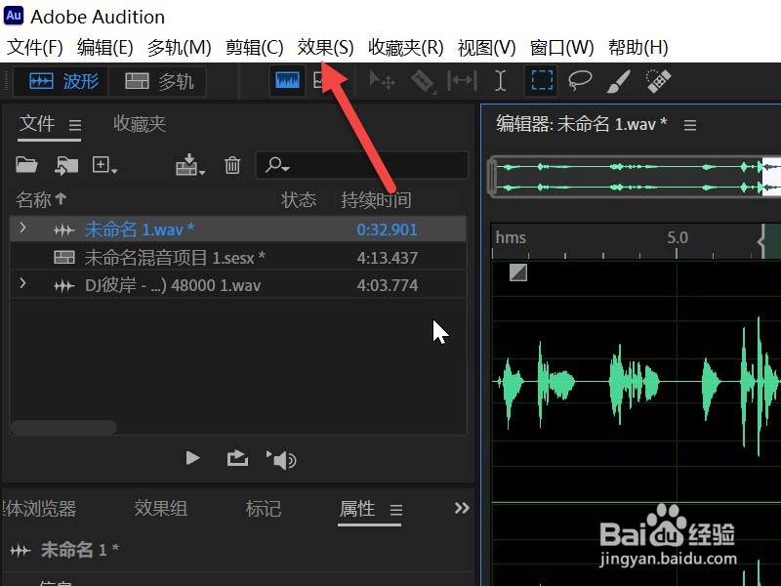
Task: Click the 0:32.901 duration value
Action: coord(387,230)
